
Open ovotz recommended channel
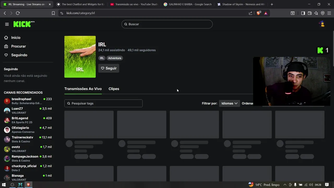(x=28, y=149)
